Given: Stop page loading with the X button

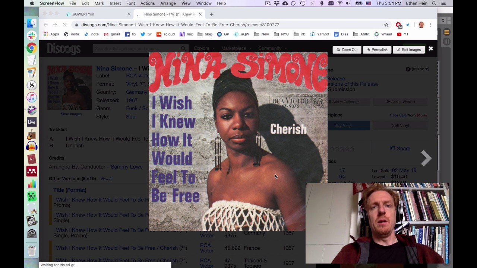Looking at the screenshot, I should (x=64, y=25).
